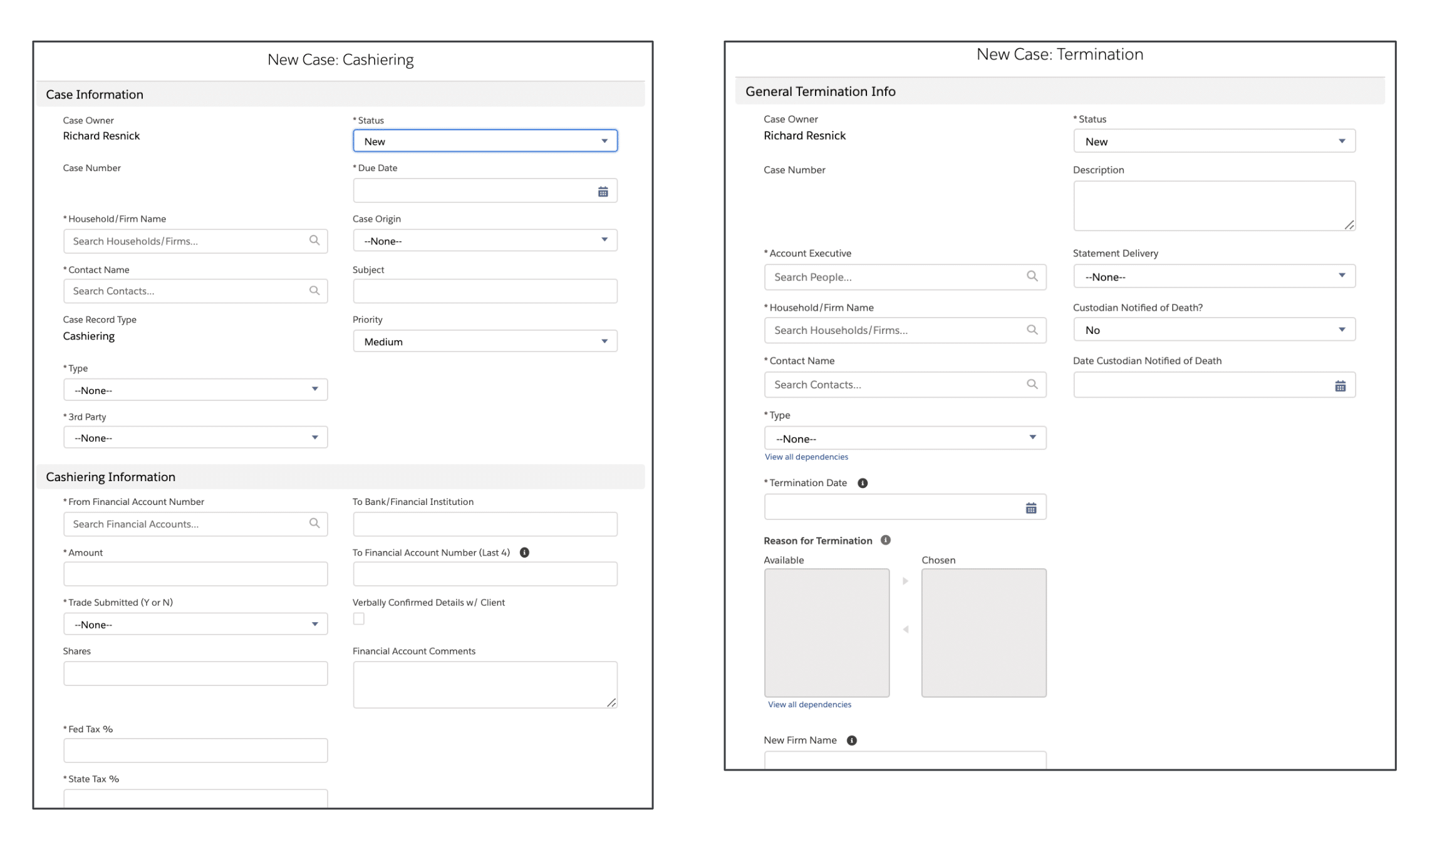The height and width of the screenshot is (842, 1432).
Task: Open the Due Date calendar picker
Action: click(x=603, y=192)
